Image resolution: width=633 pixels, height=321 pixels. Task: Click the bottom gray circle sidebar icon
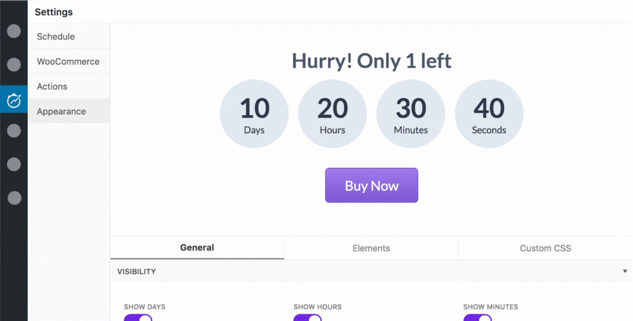(14, 198)
